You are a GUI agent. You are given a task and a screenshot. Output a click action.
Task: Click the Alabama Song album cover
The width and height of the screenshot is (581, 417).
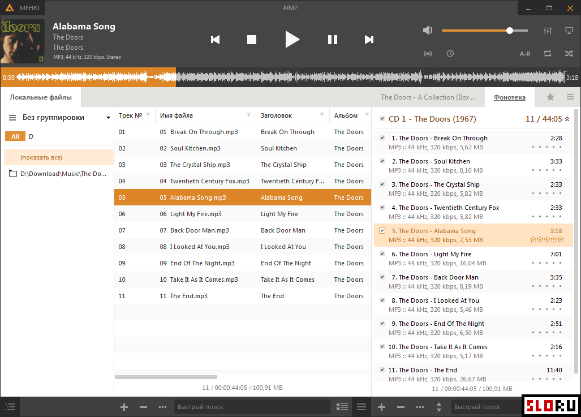[x=23, y=41]
